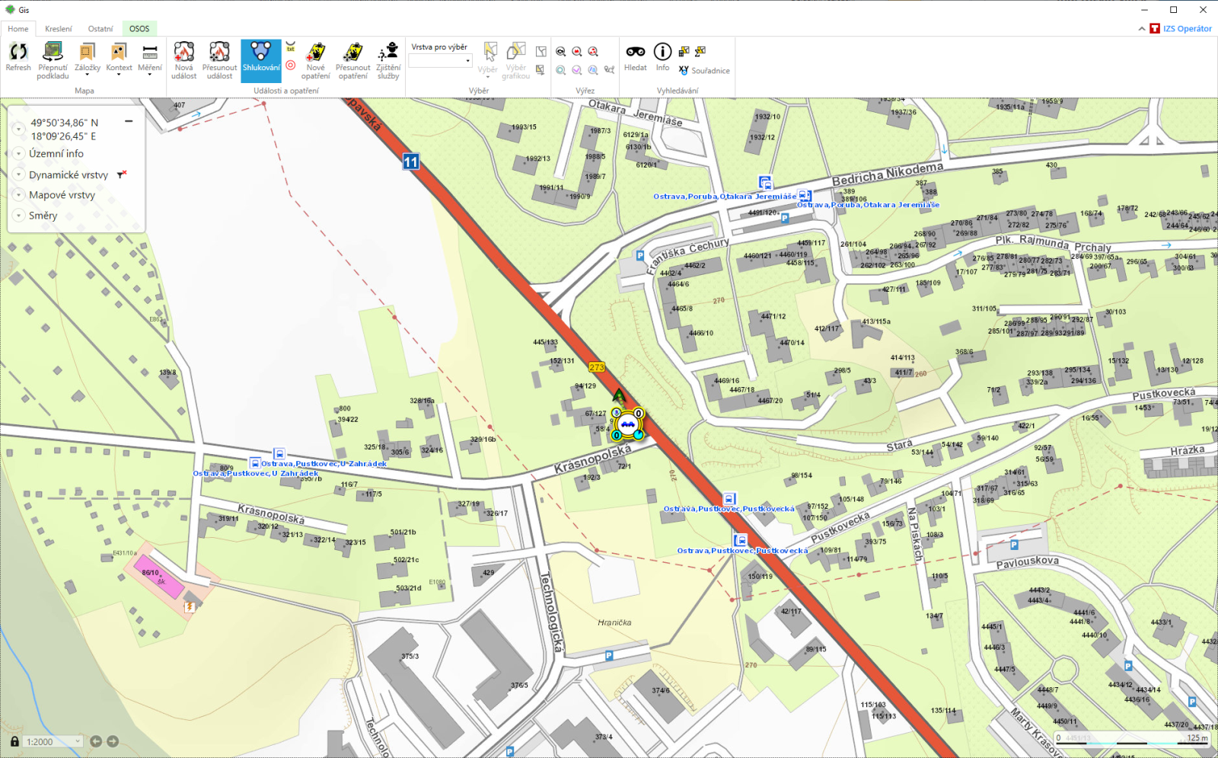The width and height of the screenshot is (1218, 758).
Task: Click the top-right icon in the Výběr group
Action: [x=541, y=52]
